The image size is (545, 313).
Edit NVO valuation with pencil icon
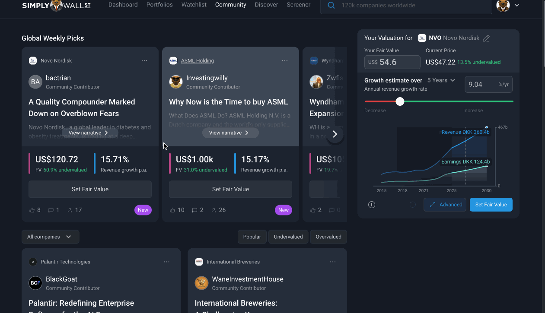(x=486, y=38)
